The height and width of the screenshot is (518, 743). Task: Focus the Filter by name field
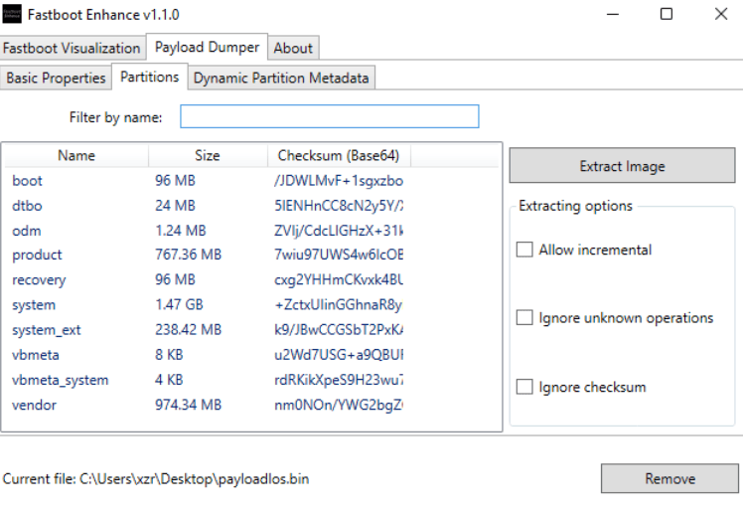[330, 116]
